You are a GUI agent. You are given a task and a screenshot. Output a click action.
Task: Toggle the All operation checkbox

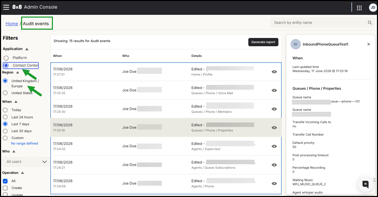(5, 181)
